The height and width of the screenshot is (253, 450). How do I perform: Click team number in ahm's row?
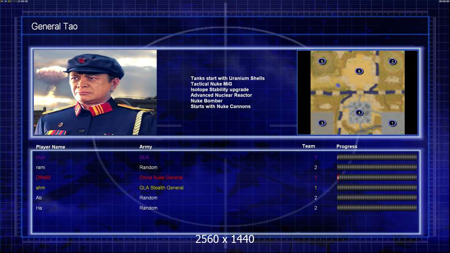(x=315, y=188)
